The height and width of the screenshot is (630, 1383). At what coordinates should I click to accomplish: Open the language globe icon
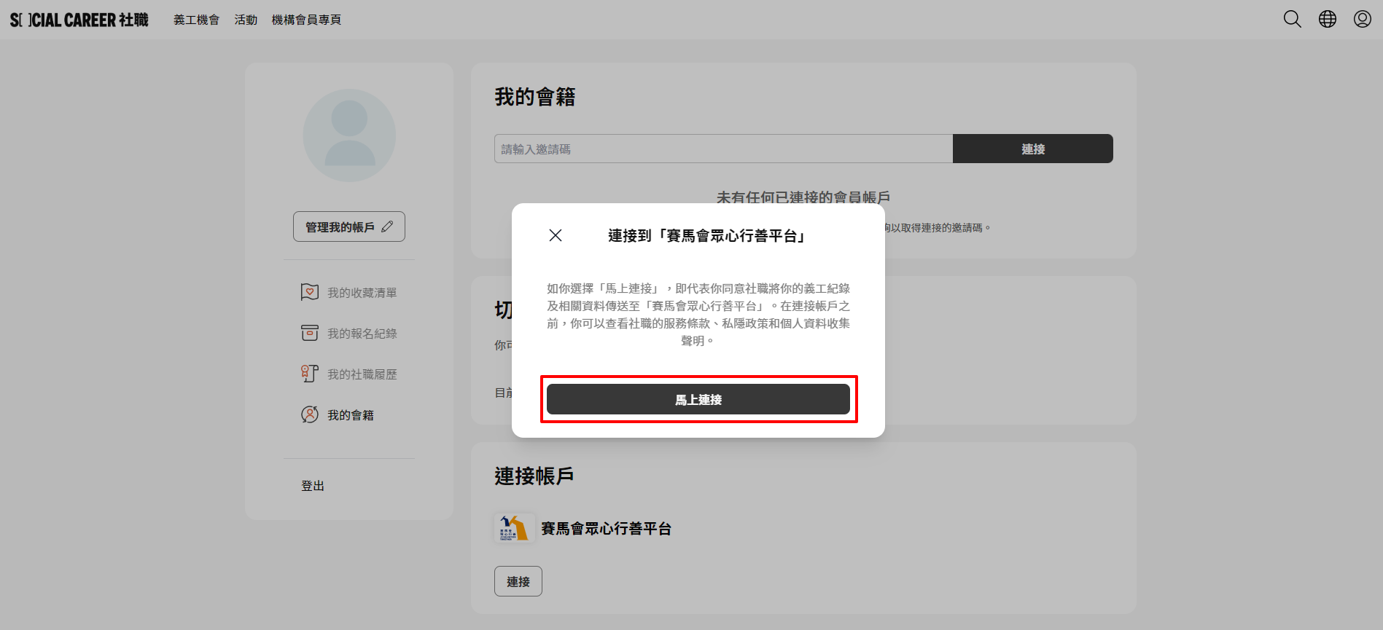coord(1328,19)
